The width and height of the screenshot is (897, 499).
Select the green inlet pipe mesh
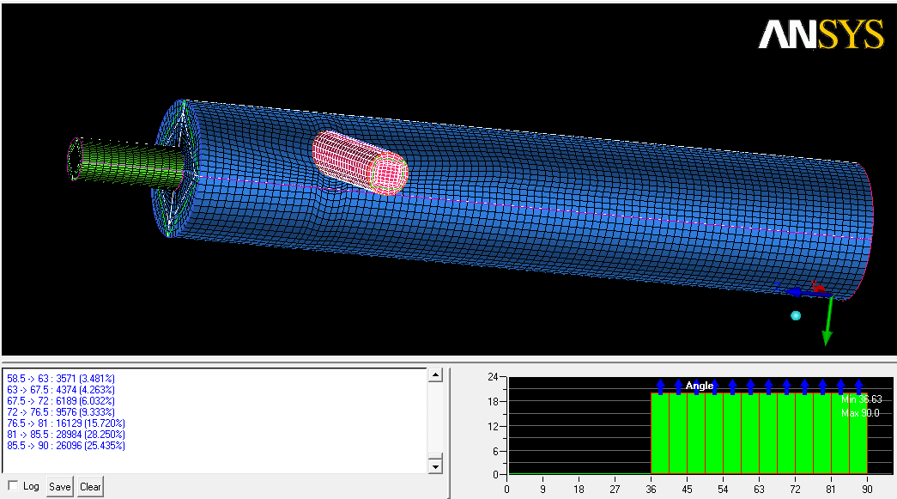[x=129, y=161]
